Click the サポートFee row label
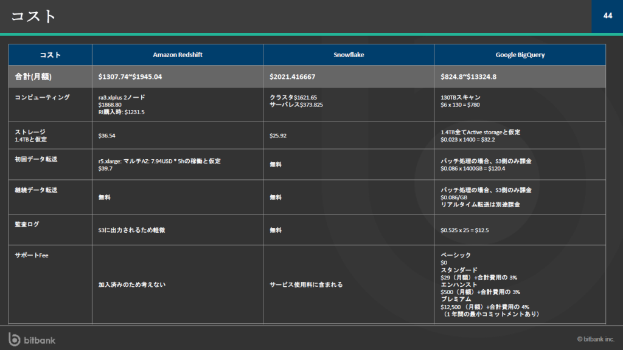Viewport: 623px width, 350px height. tap(32, 255)
